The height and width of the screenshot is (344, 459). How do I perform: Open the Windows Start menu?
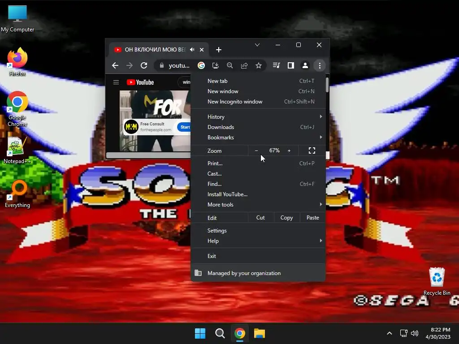click(200, 333)
